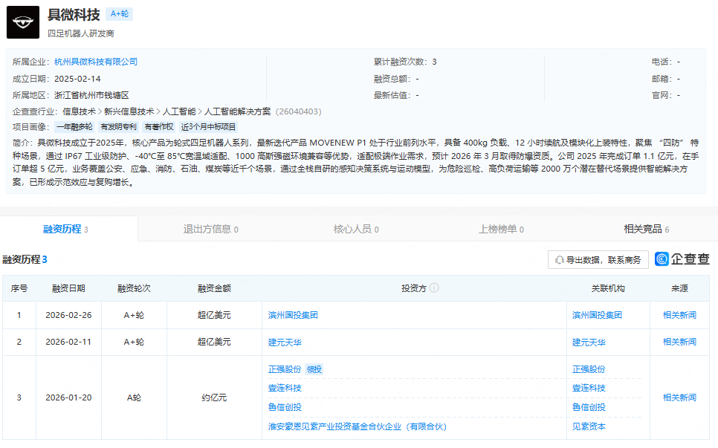Click the info icon beside 投资方 header
Screen dimensions: 718x448
[434, 288]
